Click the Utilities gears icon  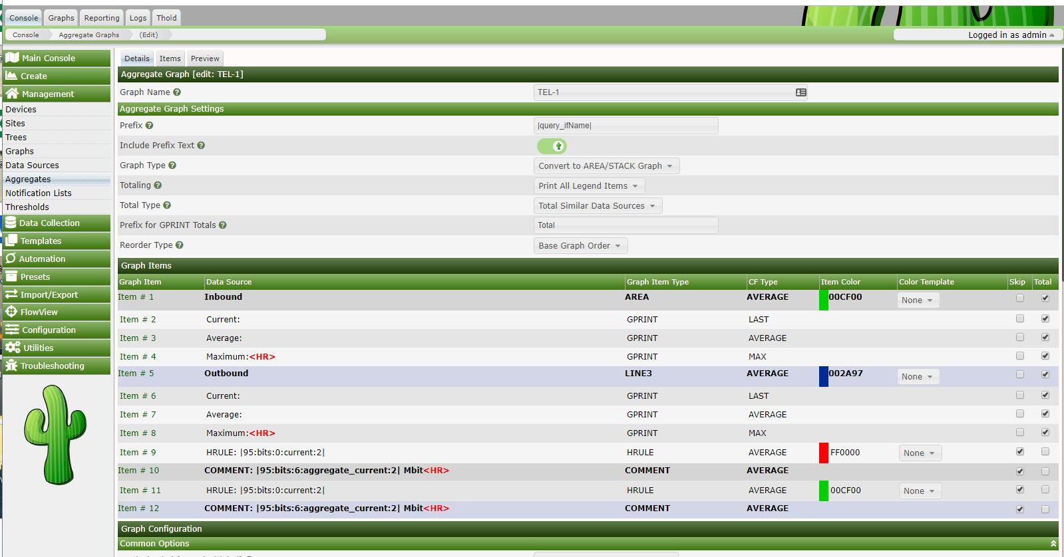click(x=13, y=348)
